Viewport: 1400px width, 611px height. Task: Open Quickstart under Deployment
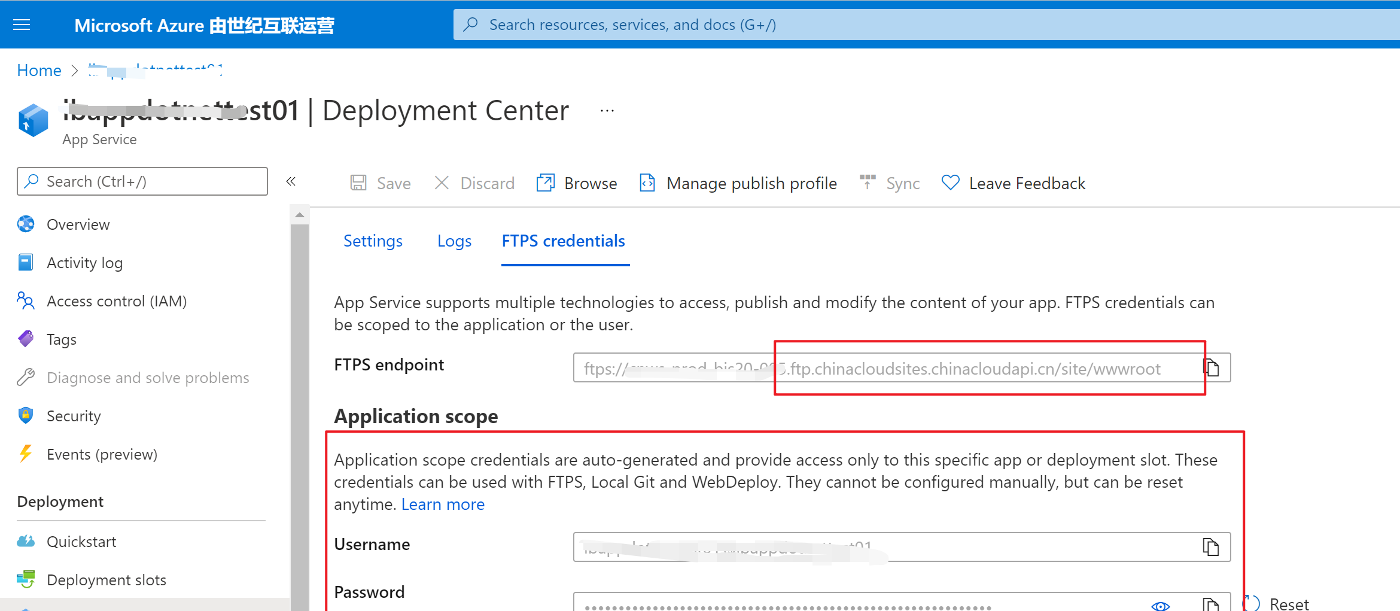pyautogui.click(x=81, y=542)
